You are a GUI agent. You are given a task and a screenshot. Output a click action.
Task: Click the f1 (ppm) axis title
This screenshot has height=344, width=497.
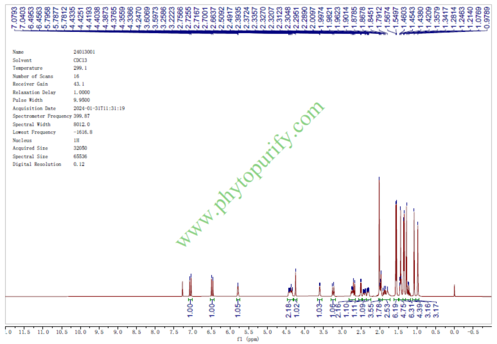click(248, 340)
